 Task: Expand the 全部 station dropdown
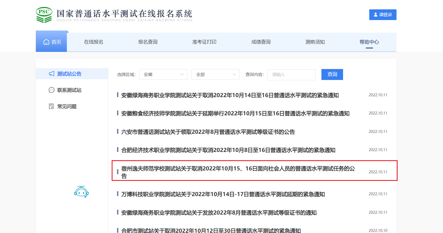[x=215, y=75]
